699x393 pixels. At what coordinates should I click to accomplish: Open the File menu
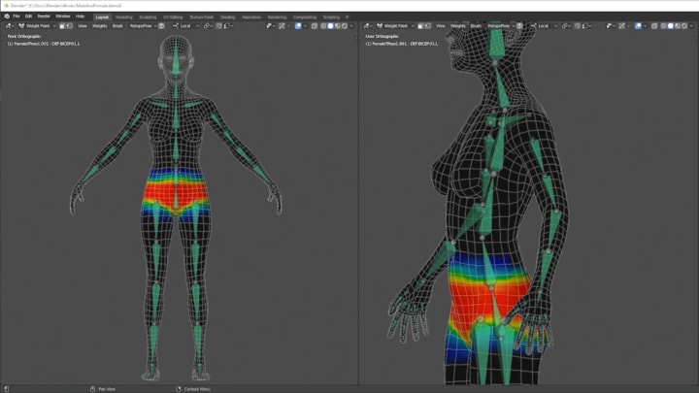(17, 16)
